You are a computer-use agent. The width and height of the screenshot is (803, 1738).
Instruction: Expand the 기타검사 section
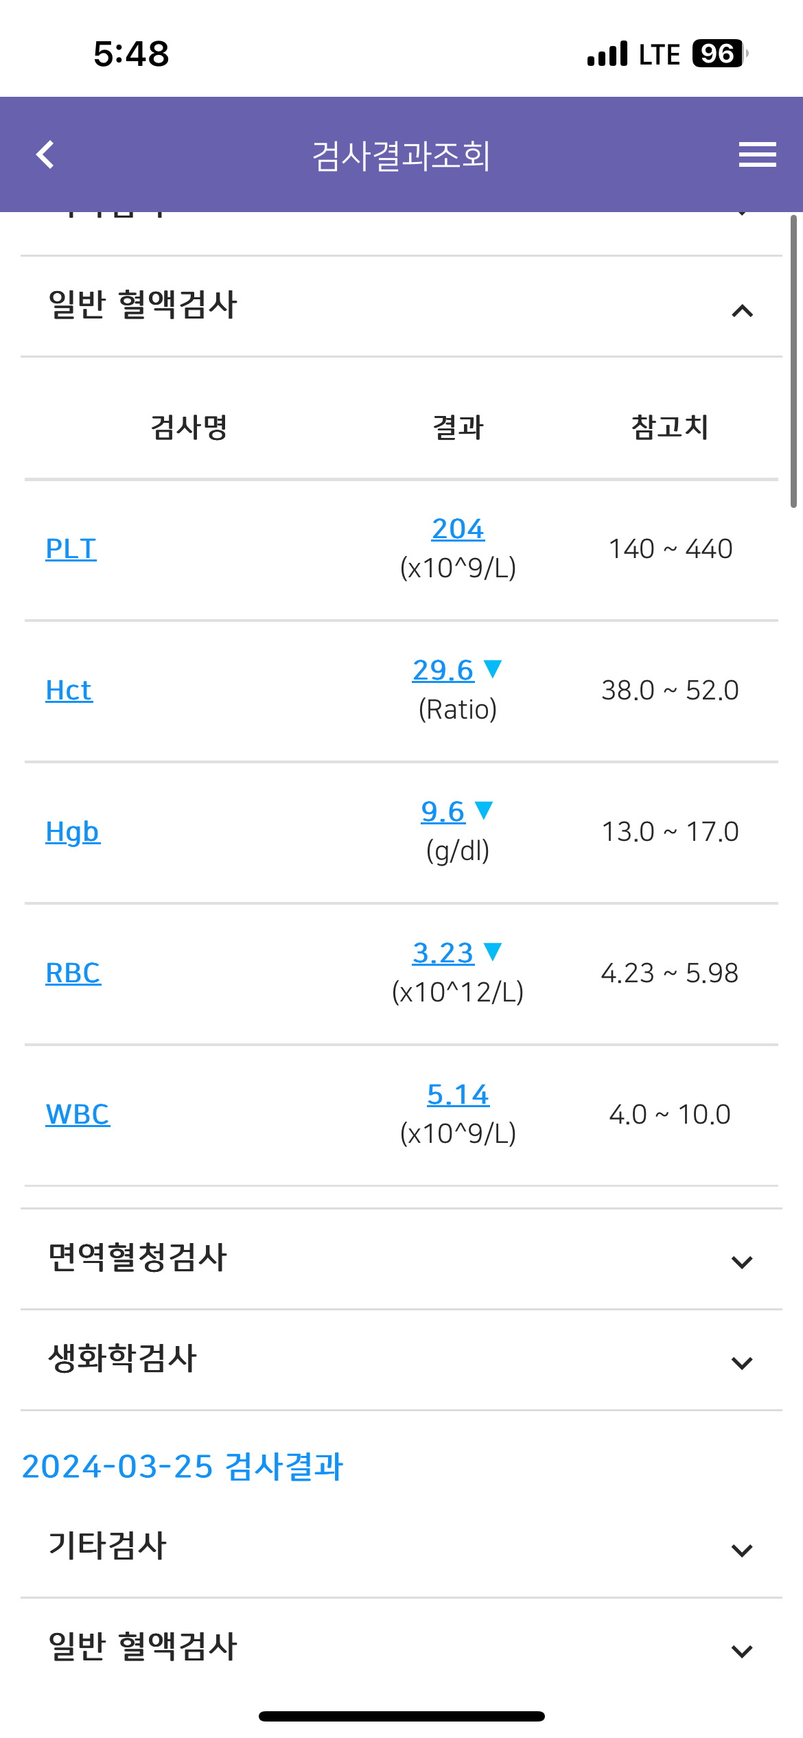click(401, 1547)
